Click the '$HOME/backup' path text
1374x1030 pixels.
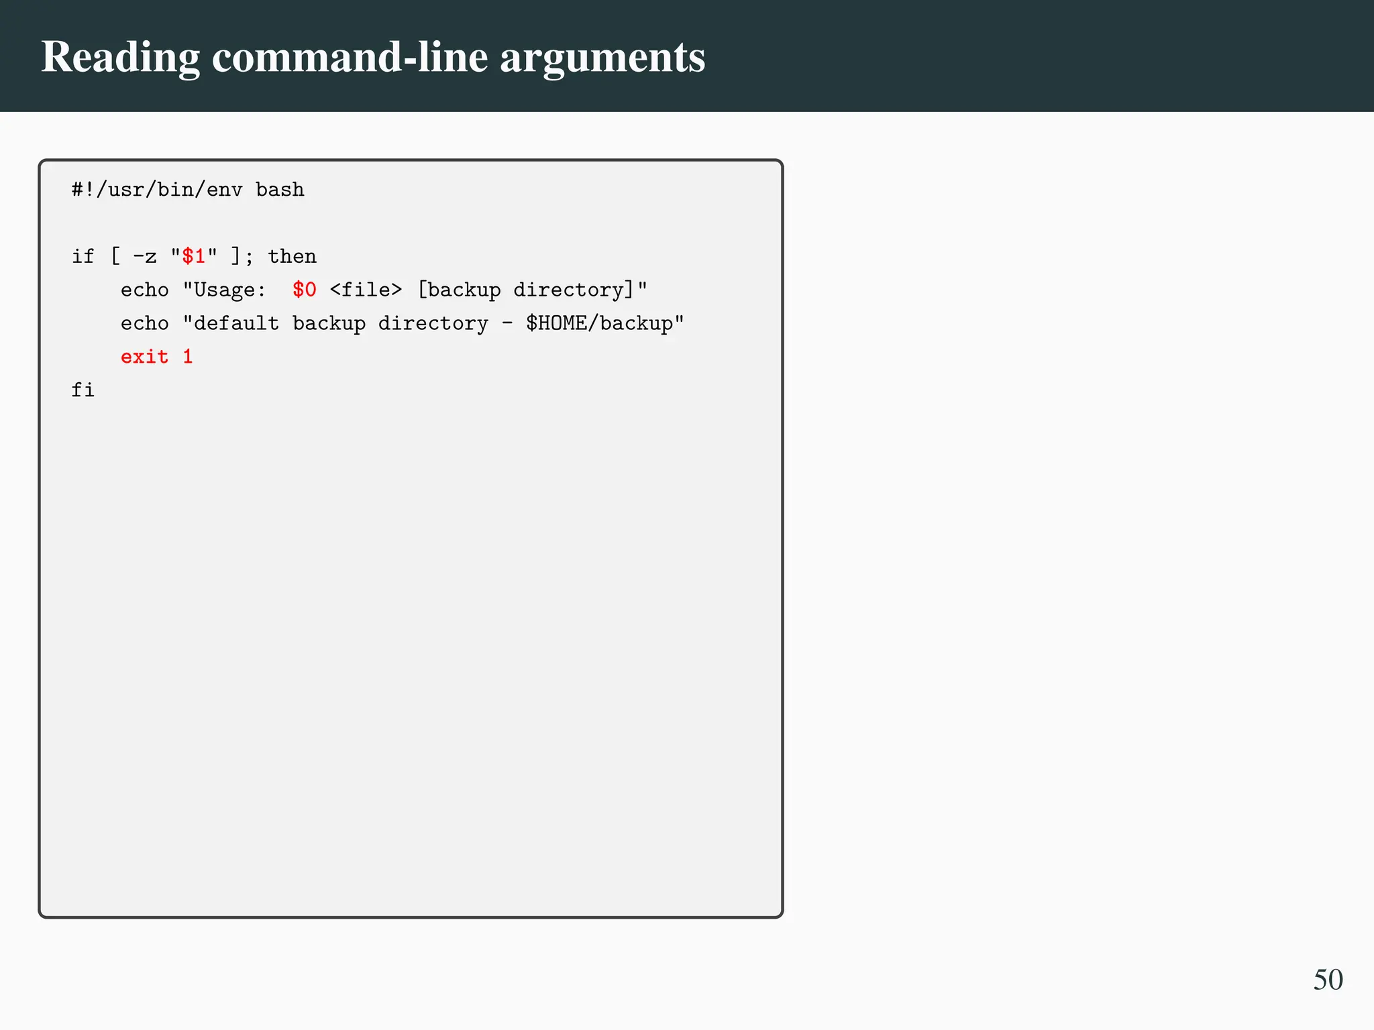(x=599, y=323)
